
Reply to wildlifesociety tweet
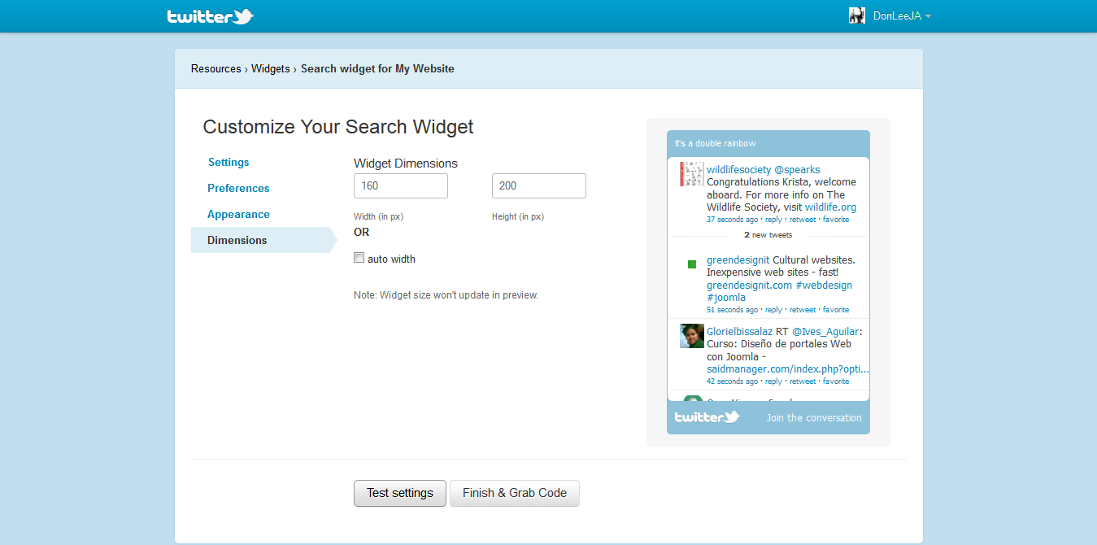point(773,220)
